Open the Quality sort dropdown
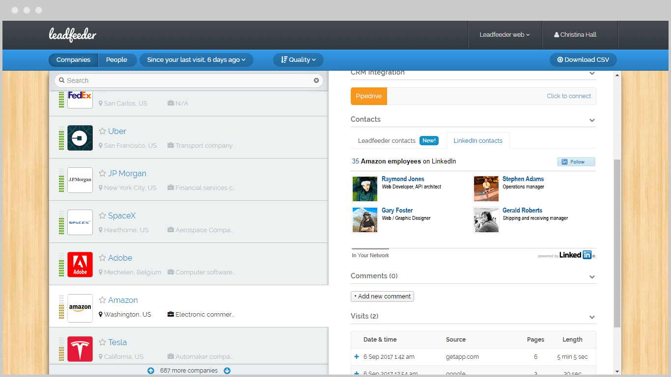 click(298, 60)
